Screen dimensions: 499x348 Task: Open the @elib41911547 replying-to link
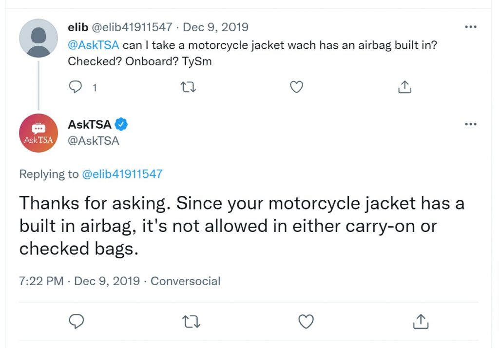click(x=122, y=174)
